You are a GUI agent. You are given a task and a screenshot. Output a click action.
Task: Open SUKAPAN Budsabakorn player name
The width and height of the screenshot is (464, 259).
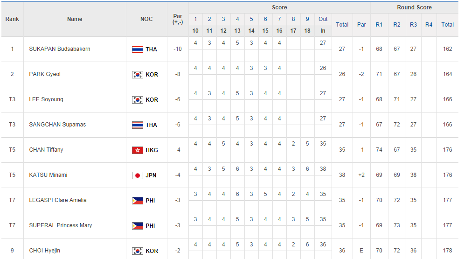tap(60, 49)
